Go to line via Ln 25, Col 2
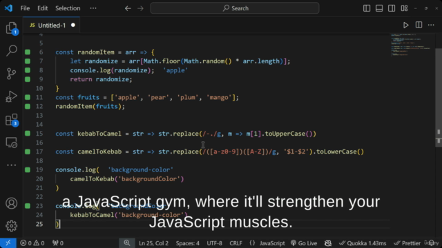The height and width of the screenshot is (248, 442). (153, 243)
